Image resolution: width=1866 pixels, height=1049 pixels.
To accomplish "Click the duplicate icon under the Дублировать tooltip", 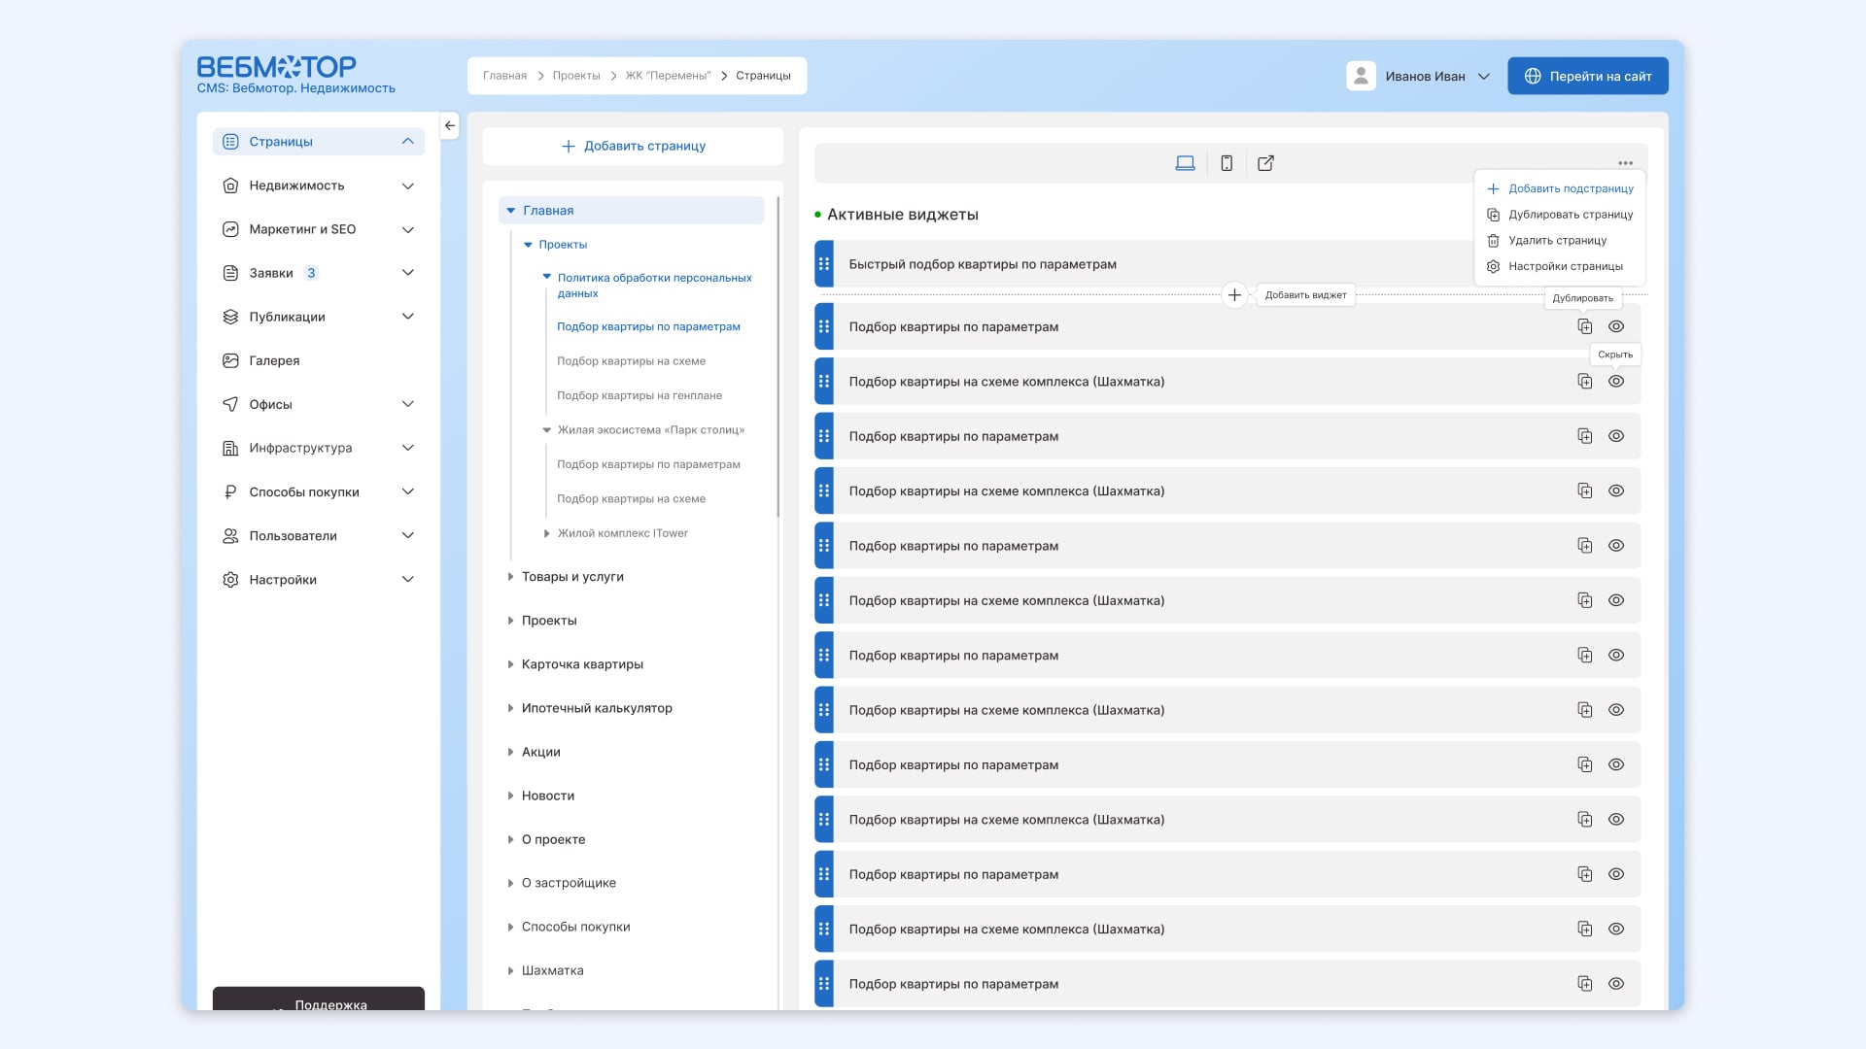I will point(1584,326).
